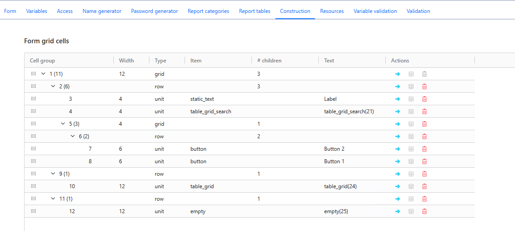Switch to the Variables tab

[37, 11]
